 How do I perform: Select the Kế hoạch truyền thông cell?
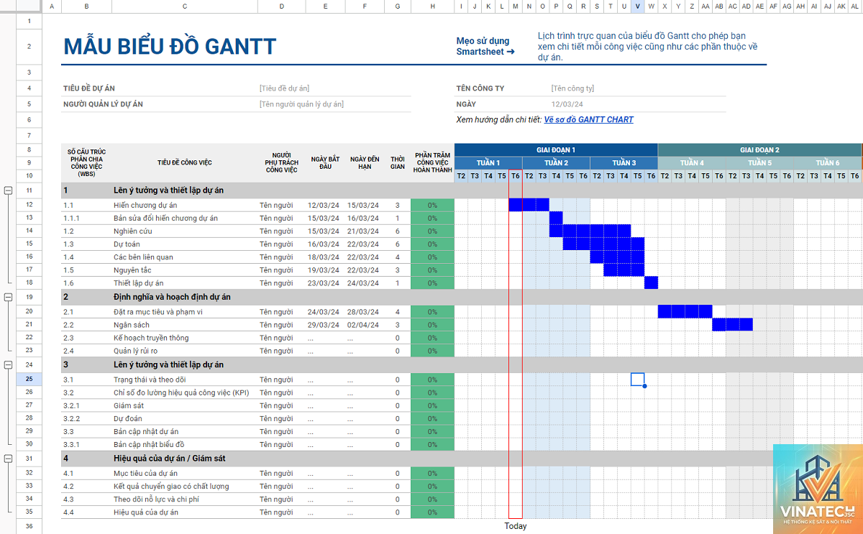pyautogui.click(x=185, y=338)
